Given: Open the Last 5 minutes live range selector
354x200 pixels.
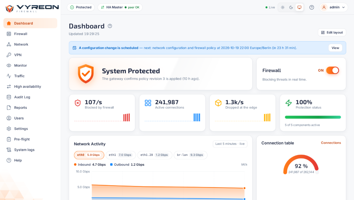Looking at the screenshot, I should click(230, 144).
